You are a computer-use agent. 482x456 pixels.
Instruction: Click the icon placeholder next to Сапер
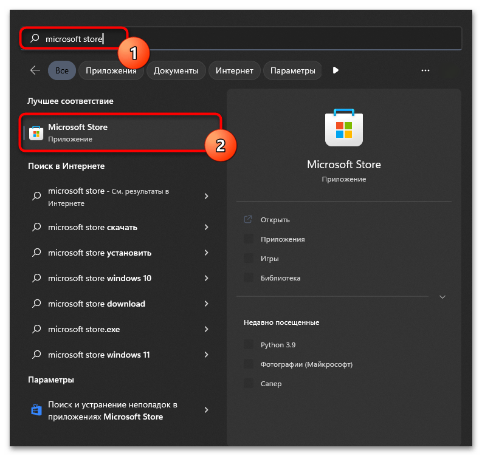(x=249, y=383)
